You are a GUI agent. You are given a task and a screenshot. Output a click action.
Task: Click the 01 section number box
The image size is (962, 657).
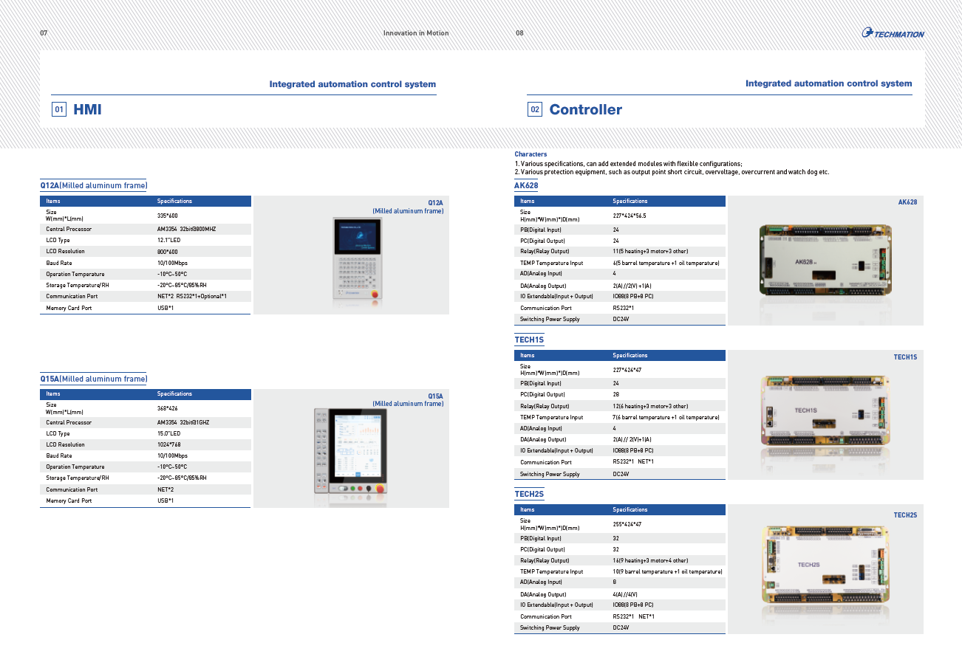[x=59, y=110]
